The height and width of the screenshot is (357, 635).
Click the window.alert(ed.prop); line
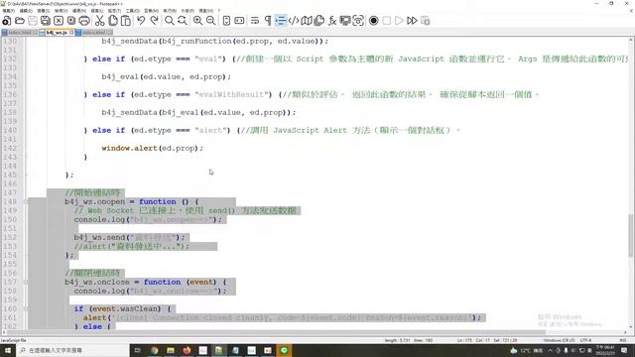pos(152,148)
